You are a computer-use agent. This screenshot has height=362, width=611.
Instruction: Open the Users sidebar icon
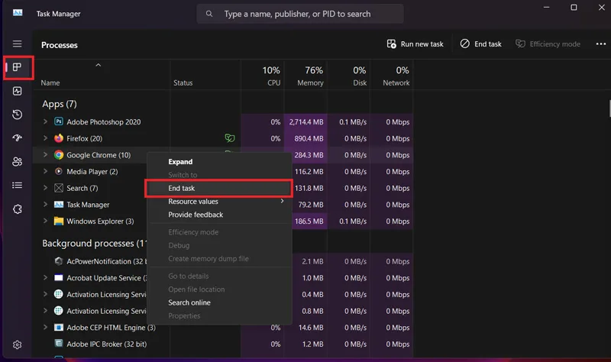pos(17,162)
